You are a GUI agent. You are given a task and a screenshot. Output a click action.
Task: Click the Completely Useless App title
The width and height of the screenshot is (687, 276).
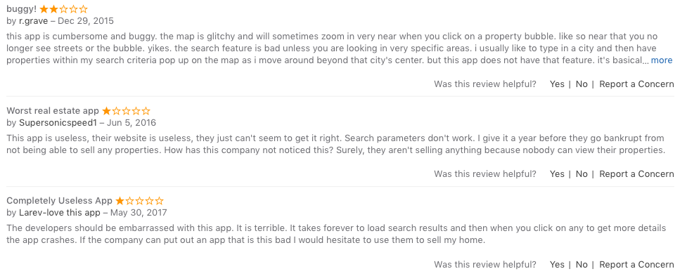tap(60, 201)
